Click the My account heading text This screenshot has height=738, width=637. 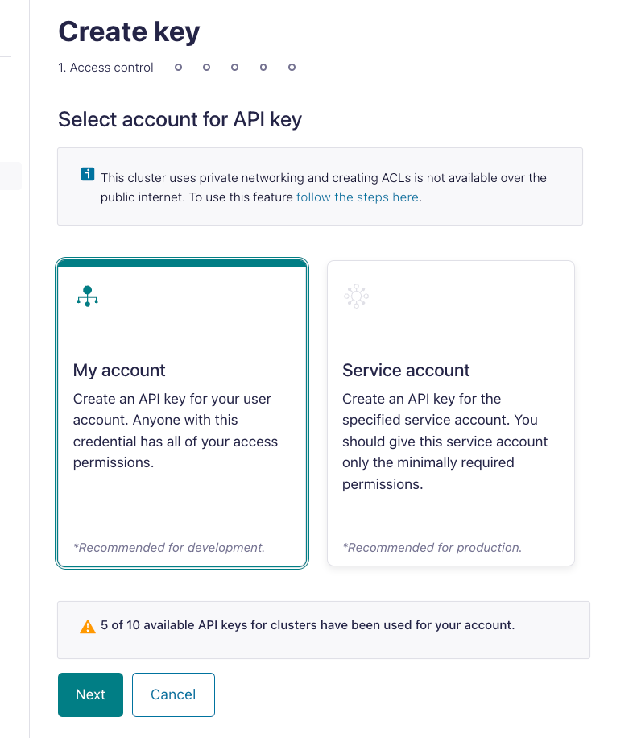[119, 371]
